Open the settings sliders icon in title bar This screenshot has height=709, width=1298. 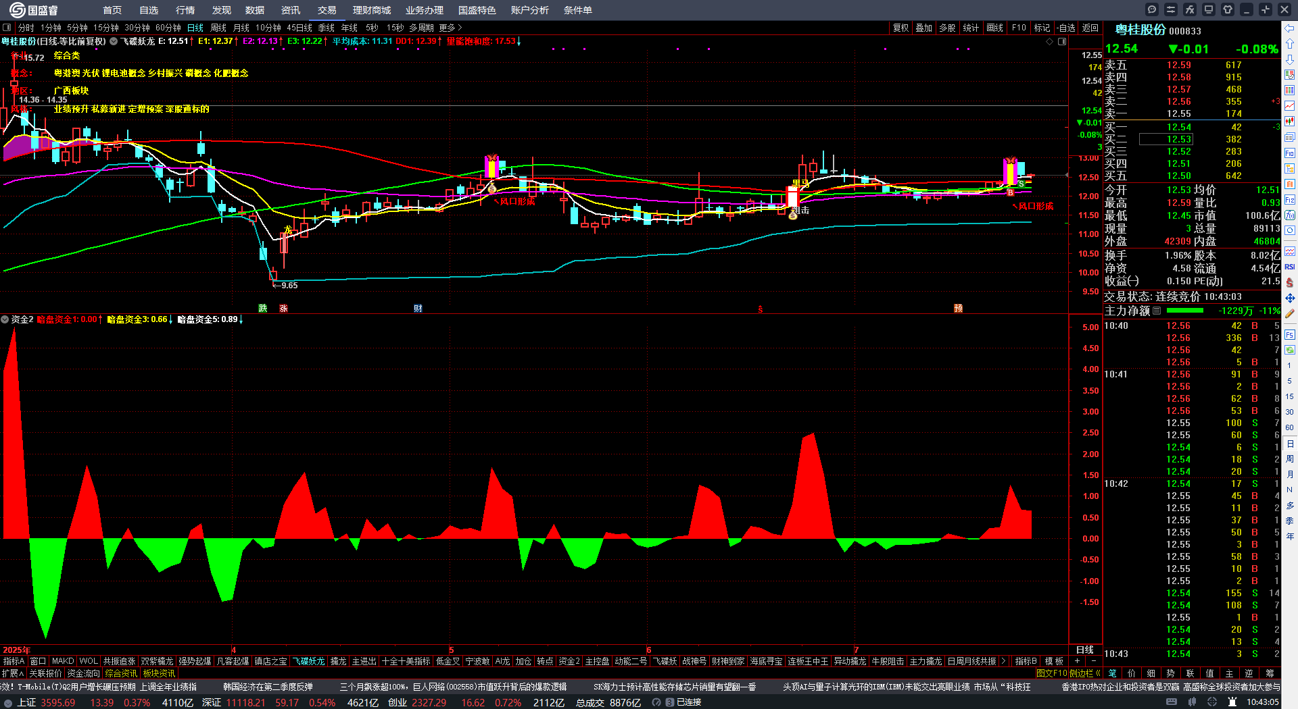[1171, 9]
